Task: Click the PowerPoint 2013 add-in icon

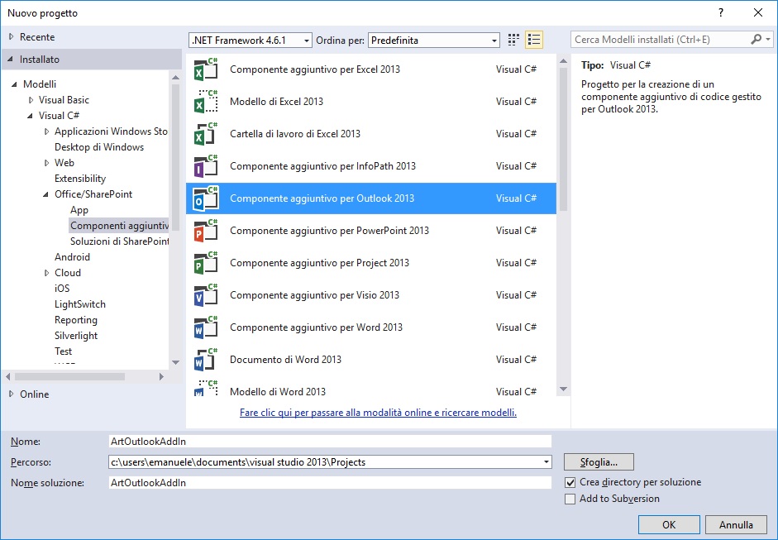Action: tap(206, 231)
